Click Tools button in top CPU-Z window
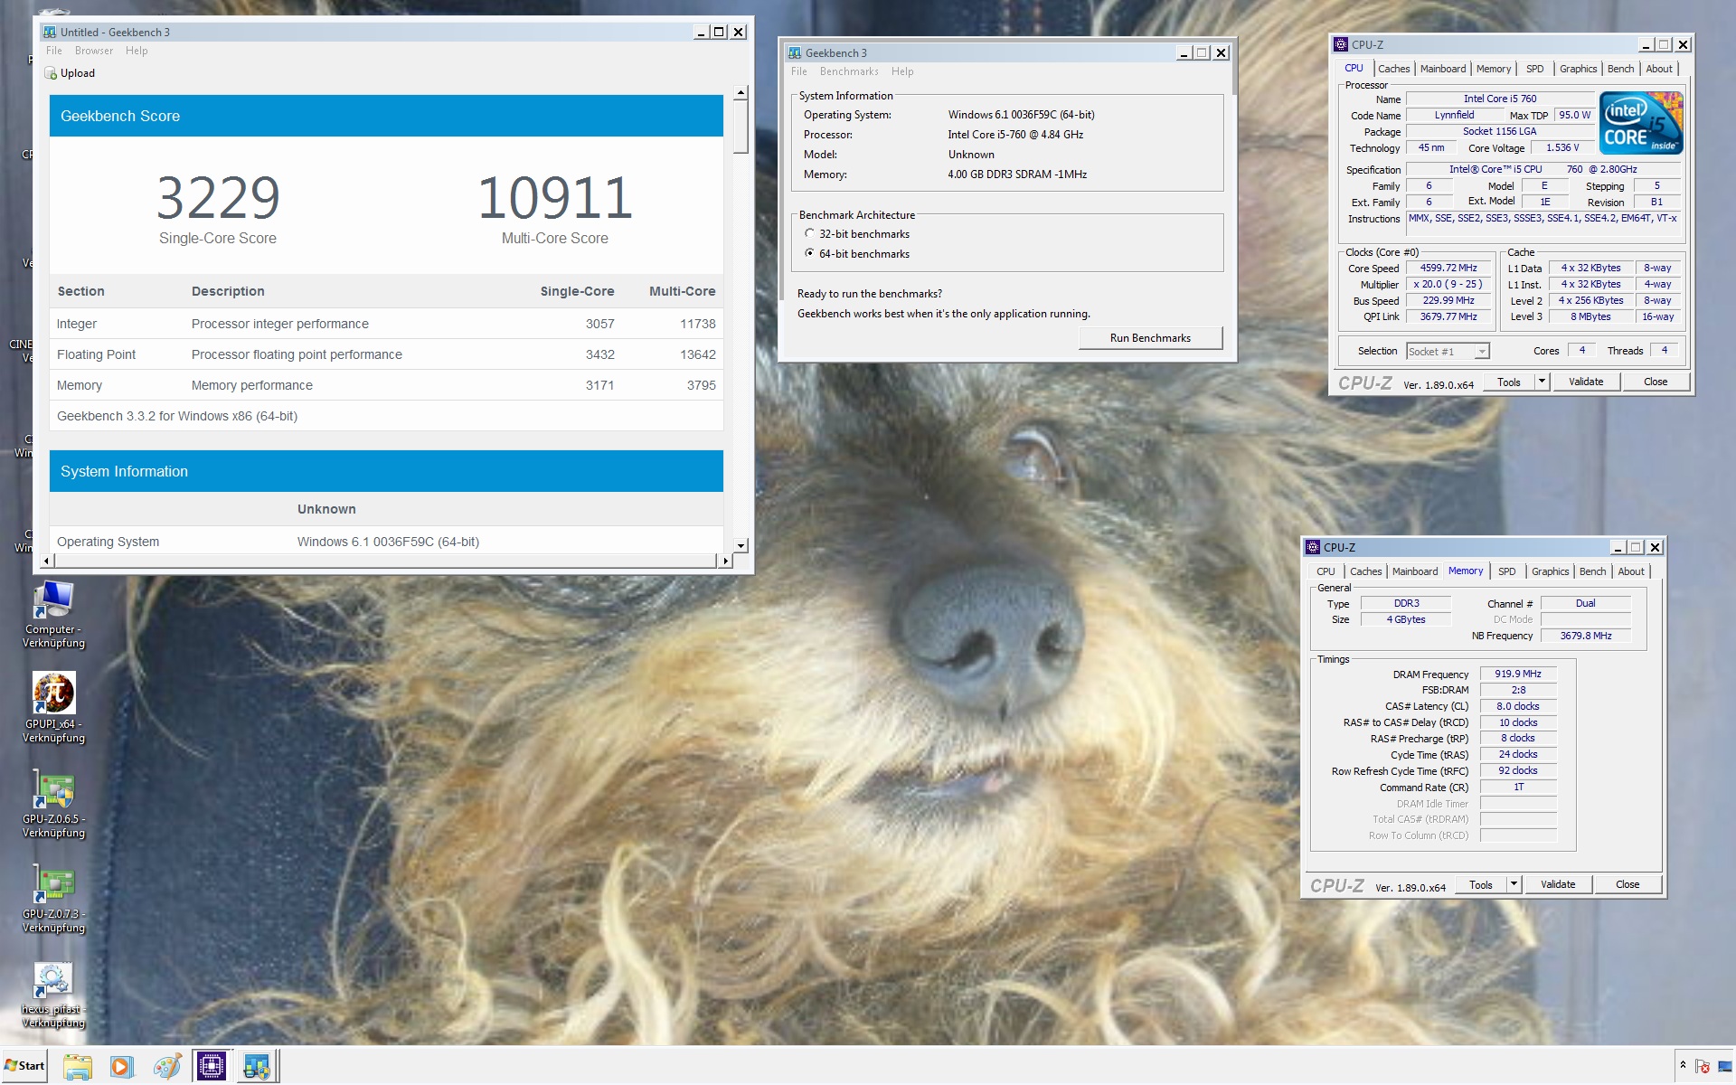The height and width of the screenshot is (1085, 1736). click(x=1509, y=382)
